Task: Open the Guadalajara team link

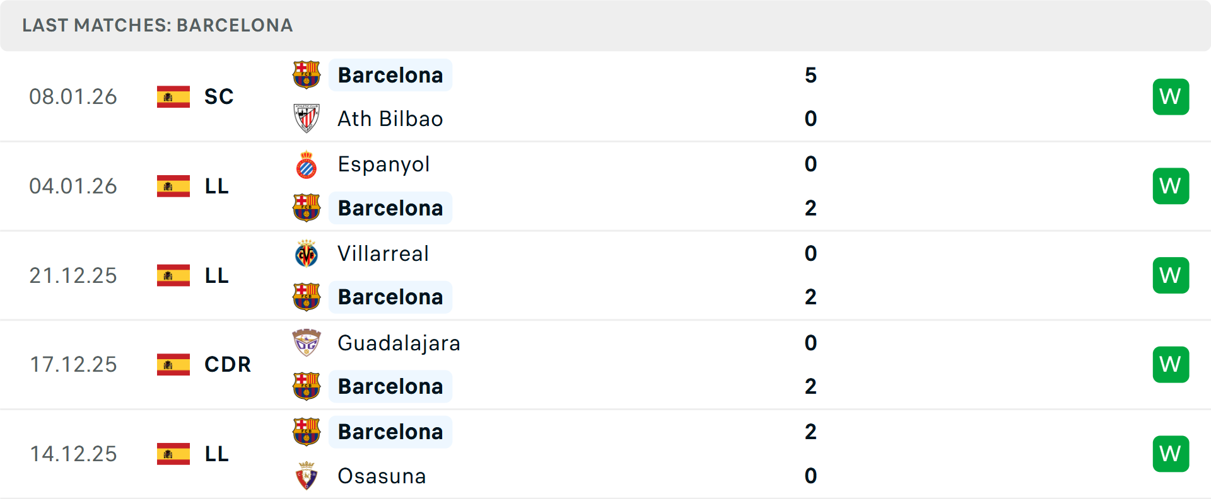Action: pyautogui.click(x=399, y=343)
